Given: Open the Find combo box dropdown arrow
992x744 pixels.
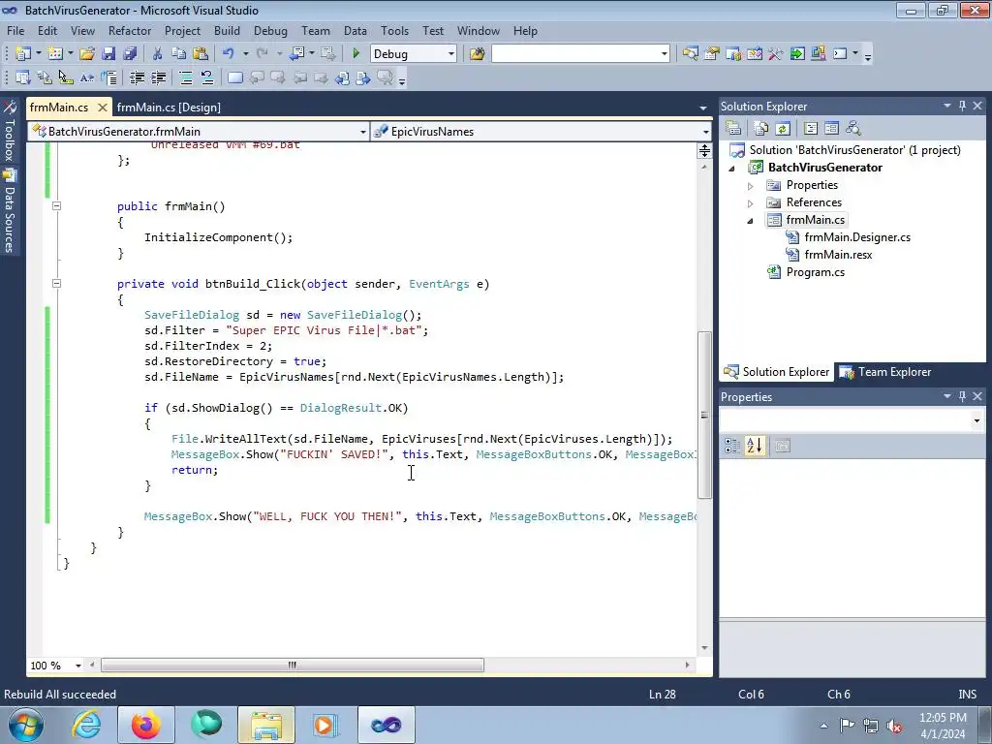Looking at the screenshot, I should (664, 54).
